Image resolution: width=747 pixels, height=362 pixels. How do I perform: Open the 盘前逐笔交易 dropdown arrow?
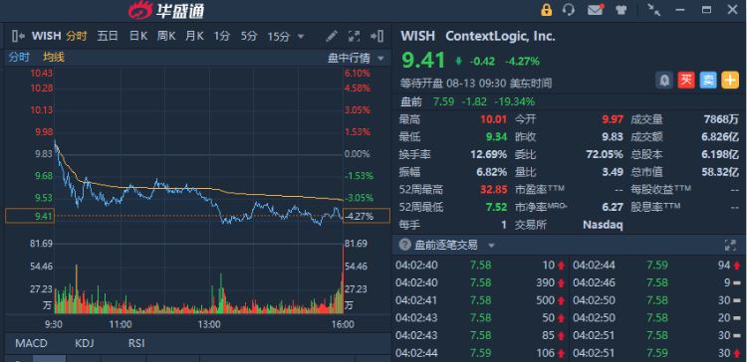coord(492,246)
